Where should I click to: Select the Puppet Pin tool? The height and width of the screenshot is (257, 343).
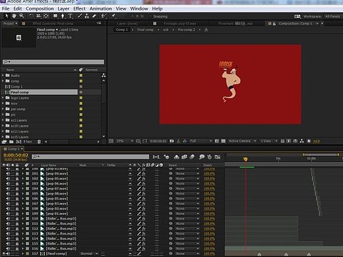pos(113,16)
